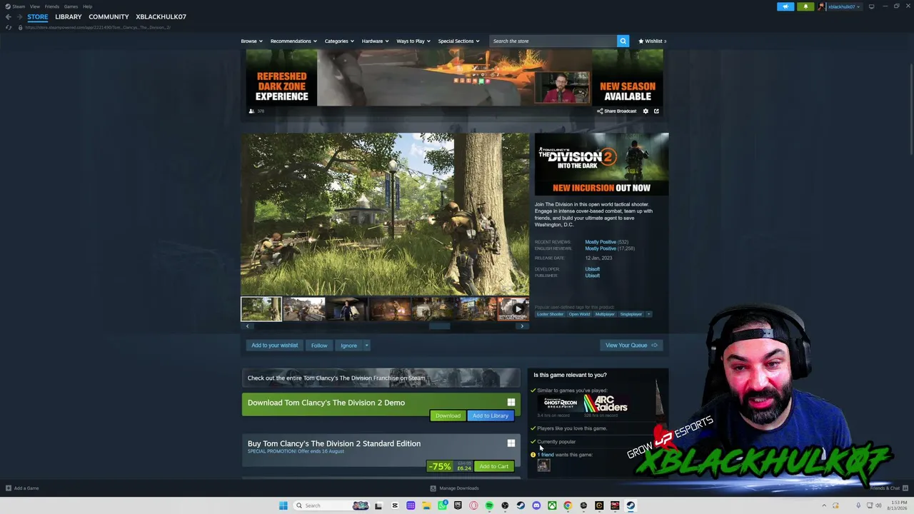Open WhatsApp from the taskbar
This screenshot has height=514, width=914.
pos(442,505)
